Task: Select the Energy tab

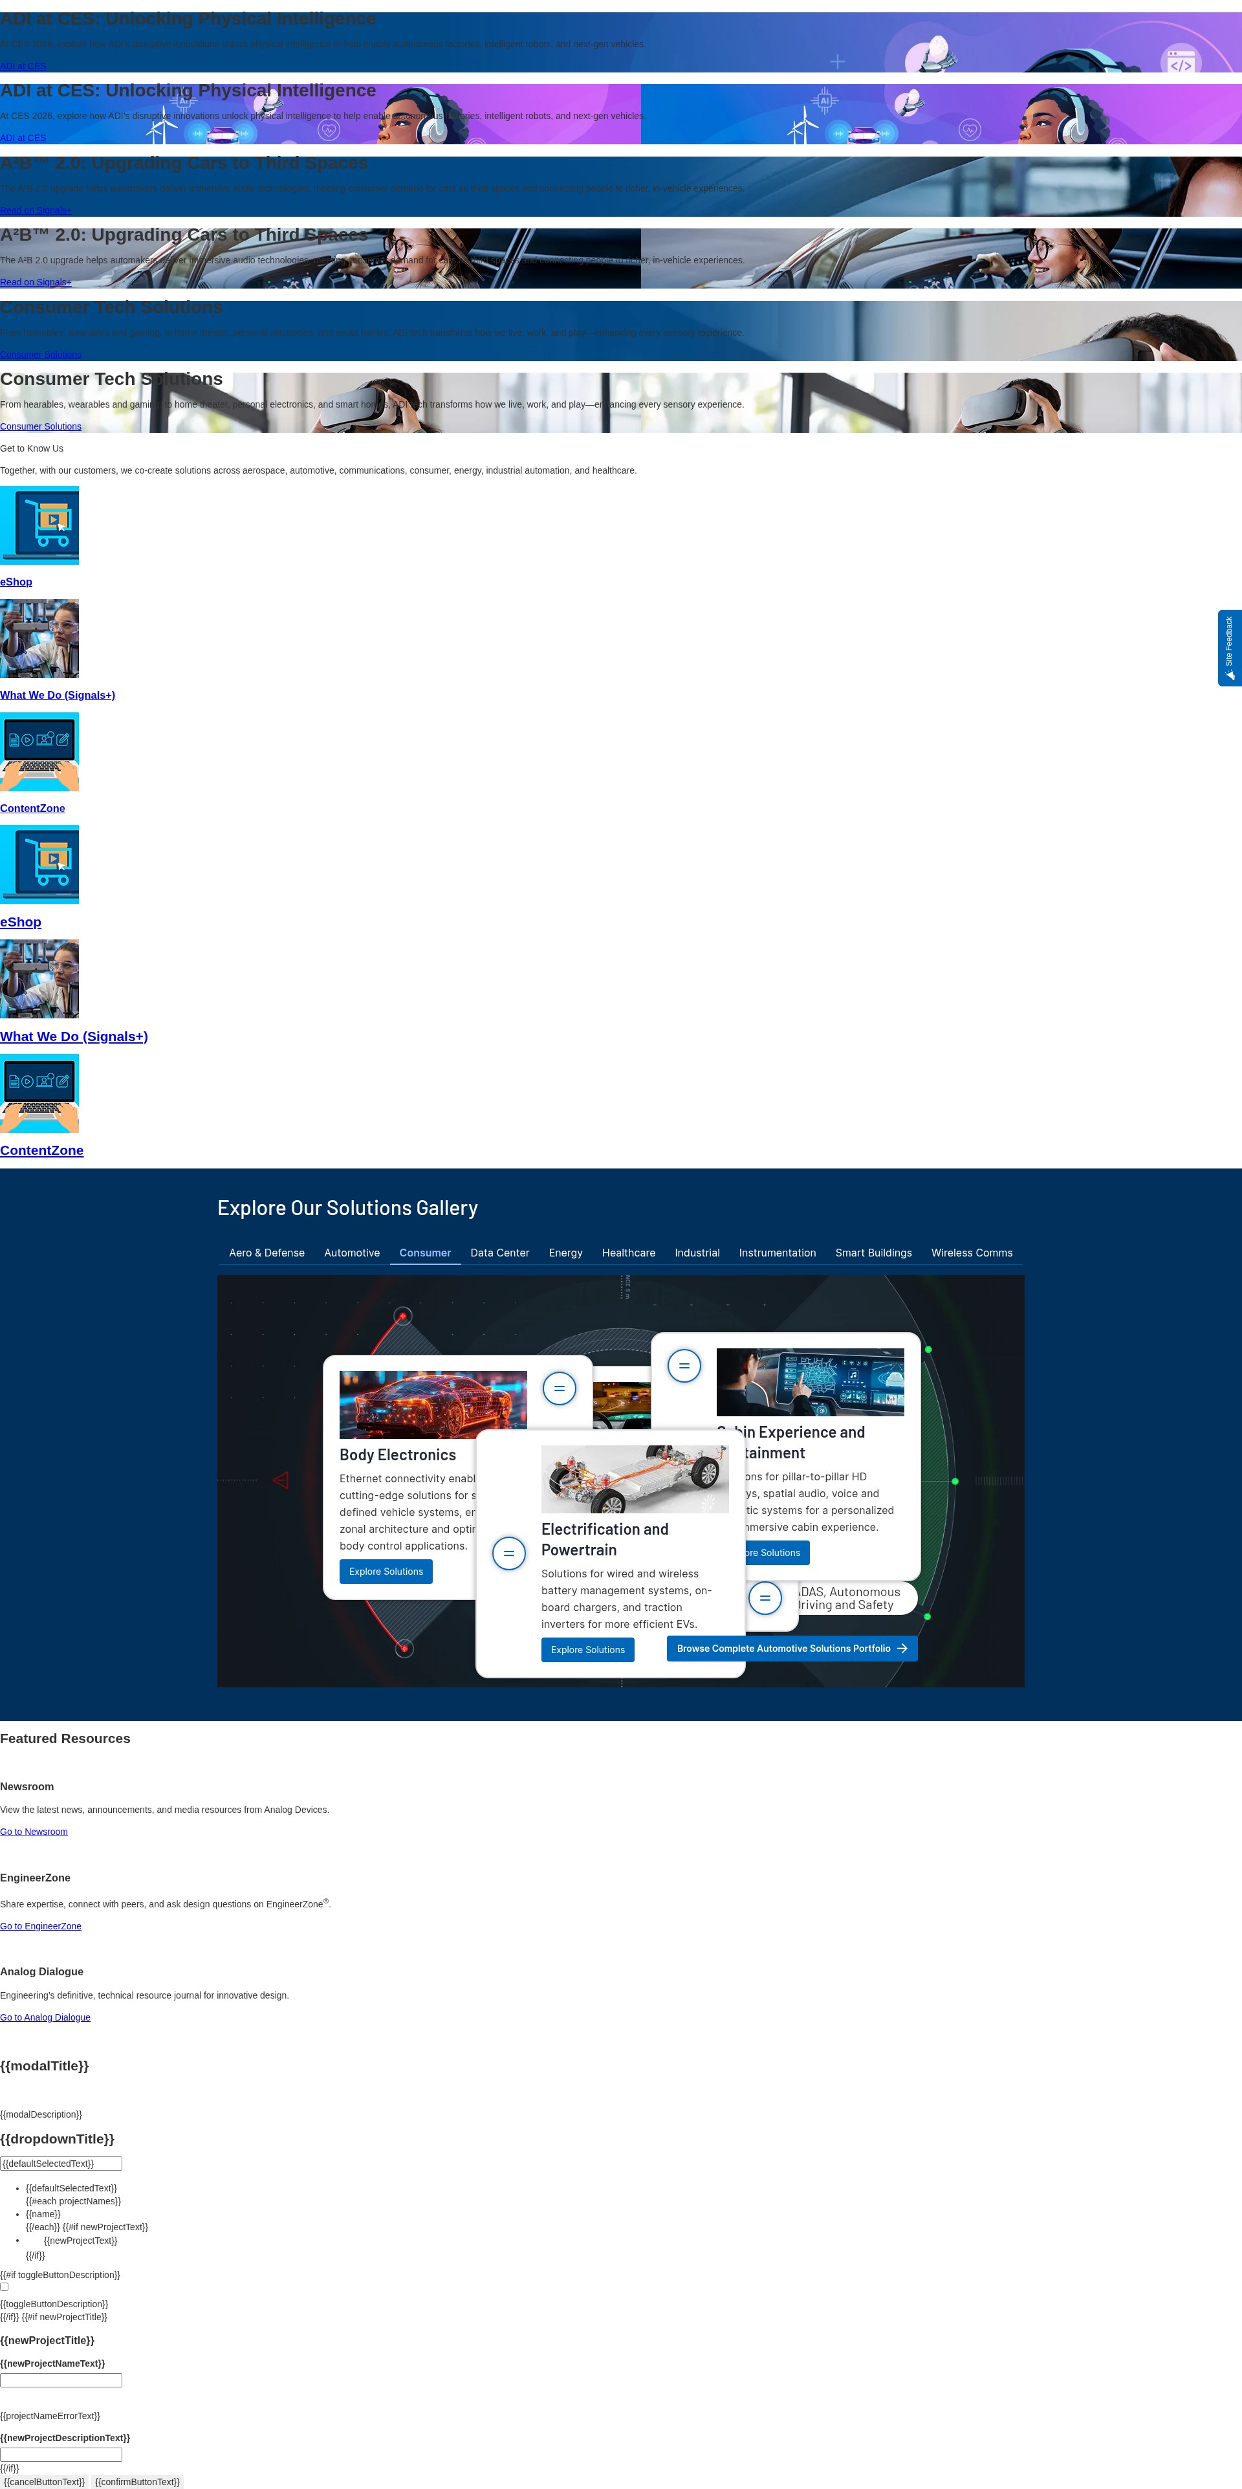Action: point(566,1252)
